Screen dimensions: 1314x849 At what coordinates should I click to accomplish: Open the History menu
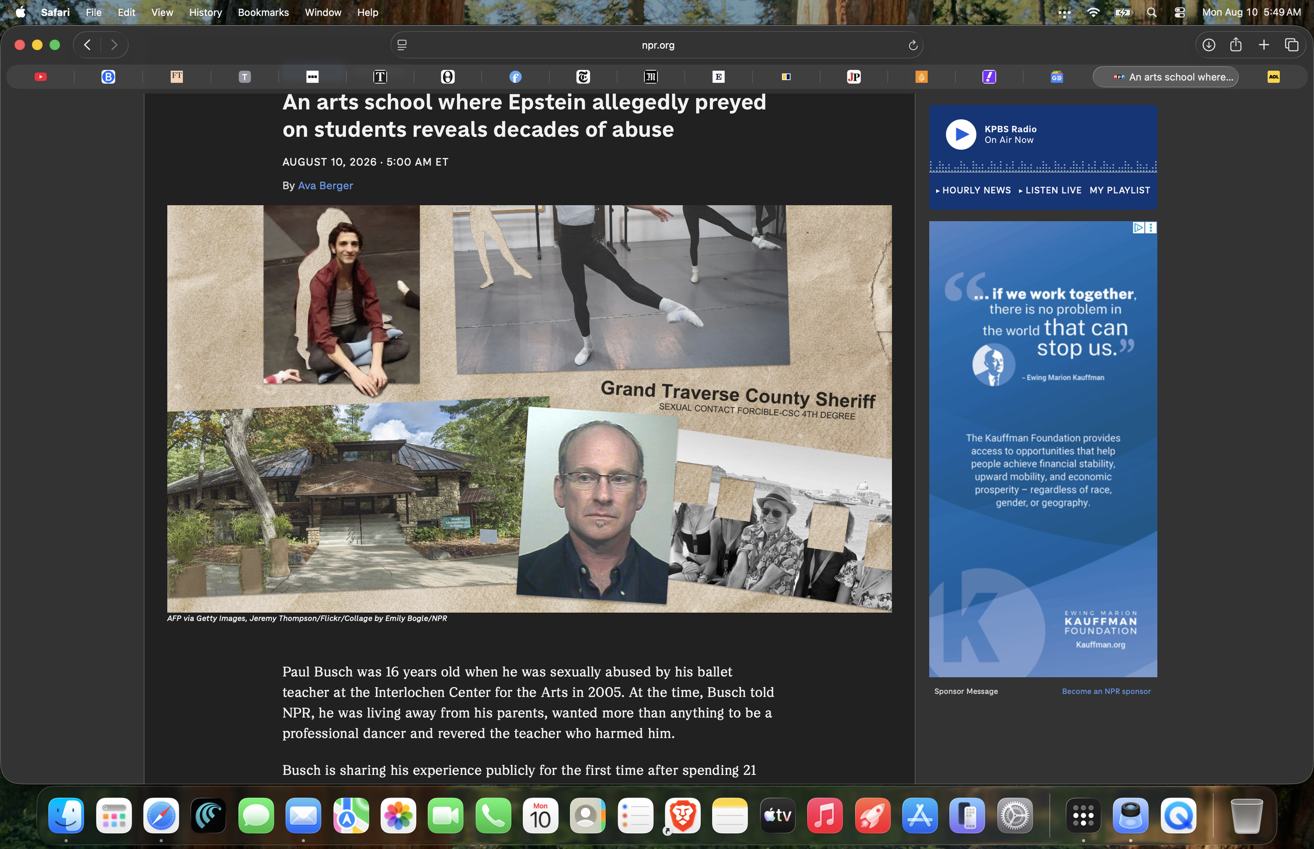coord(205,12)
